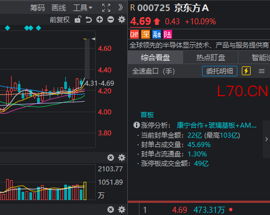Click order row volume 473.31万
270x215 pixels.
tap(209, 210)
